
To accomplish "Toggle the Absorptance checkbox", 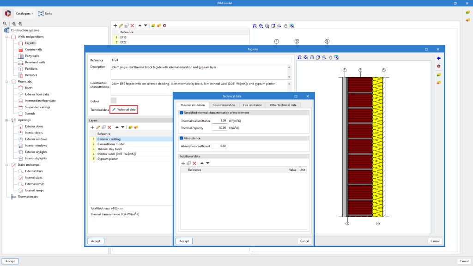I will [181, 138].
